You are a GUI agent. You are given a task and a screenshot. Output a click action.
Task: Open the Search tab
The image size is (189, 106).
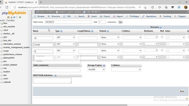point(79,16)
